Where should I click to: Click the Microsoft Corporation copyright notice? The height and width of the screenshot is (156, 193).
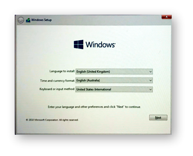52,120
